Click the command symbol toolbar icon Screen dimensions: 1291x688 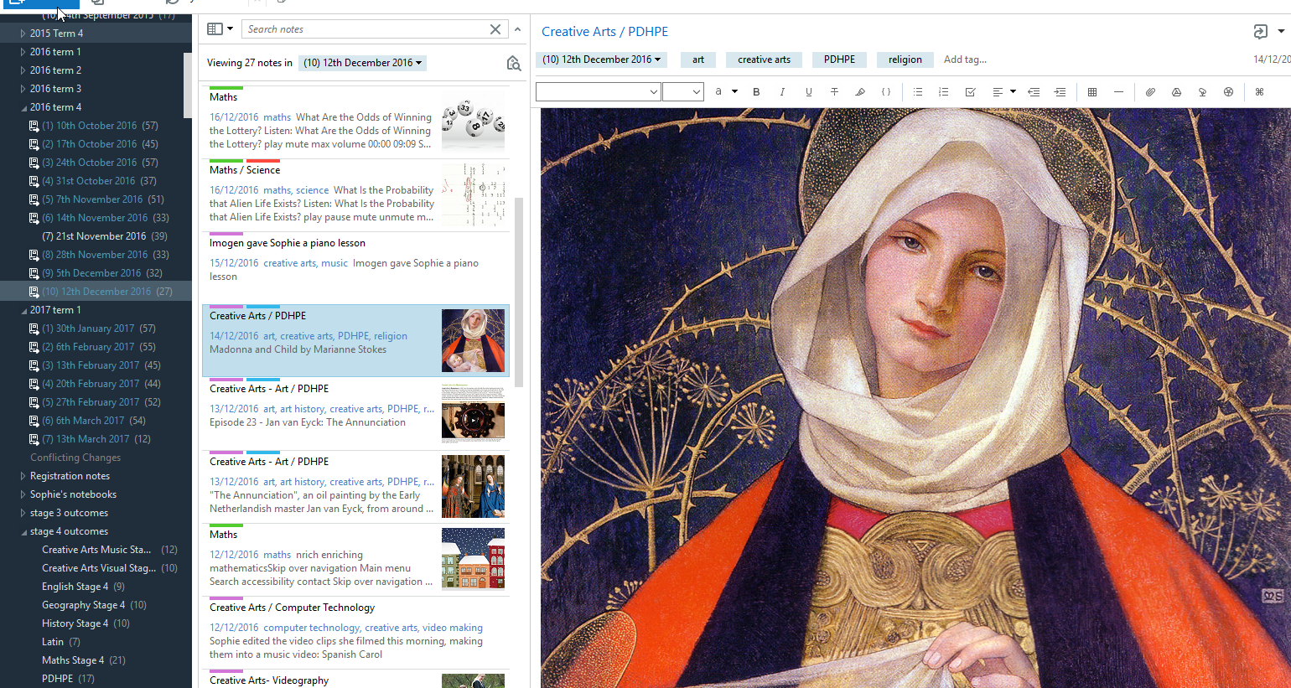[x=1259, y=92]
